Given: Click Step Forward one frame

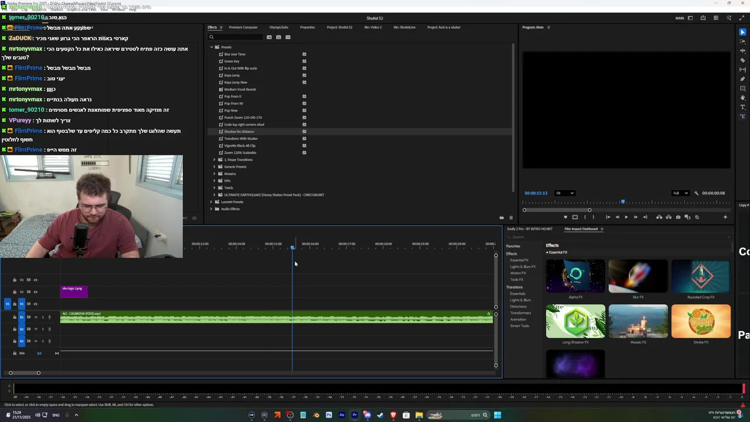Looking at the screenshot, I should (636, 217).
